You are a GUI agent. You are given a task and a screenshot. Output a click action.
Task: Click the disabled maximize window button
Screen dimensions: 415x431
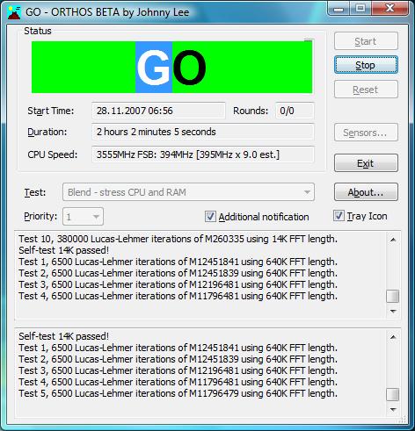click(x=360, y=9)
